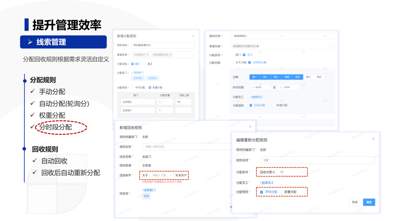Image resolution: width=393 pixels, height=221 pixels.
Task: Click the 提升管理效率 slide title
Action: click(67, 25)
